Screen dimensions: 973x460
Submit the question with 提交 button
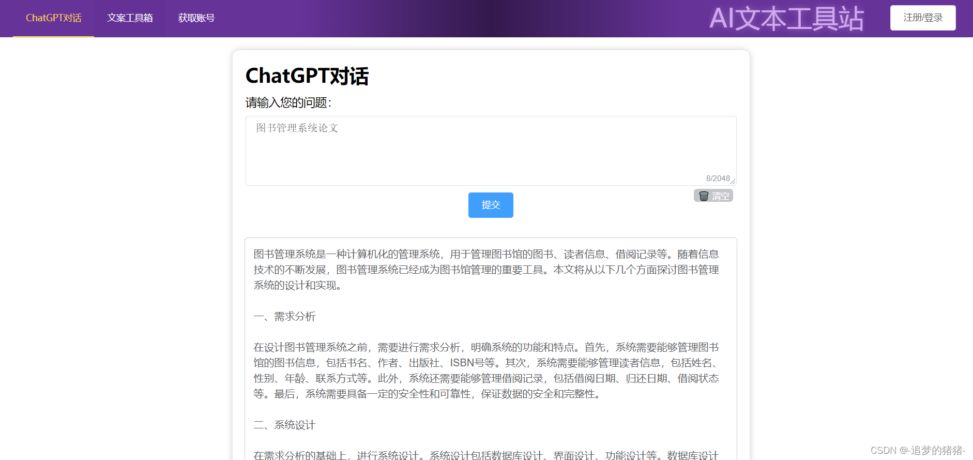[491, 205]
